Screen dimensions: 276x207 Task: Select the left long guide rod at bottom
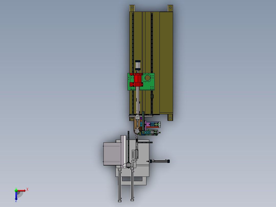pyautogui.click(x=120, y=185)
